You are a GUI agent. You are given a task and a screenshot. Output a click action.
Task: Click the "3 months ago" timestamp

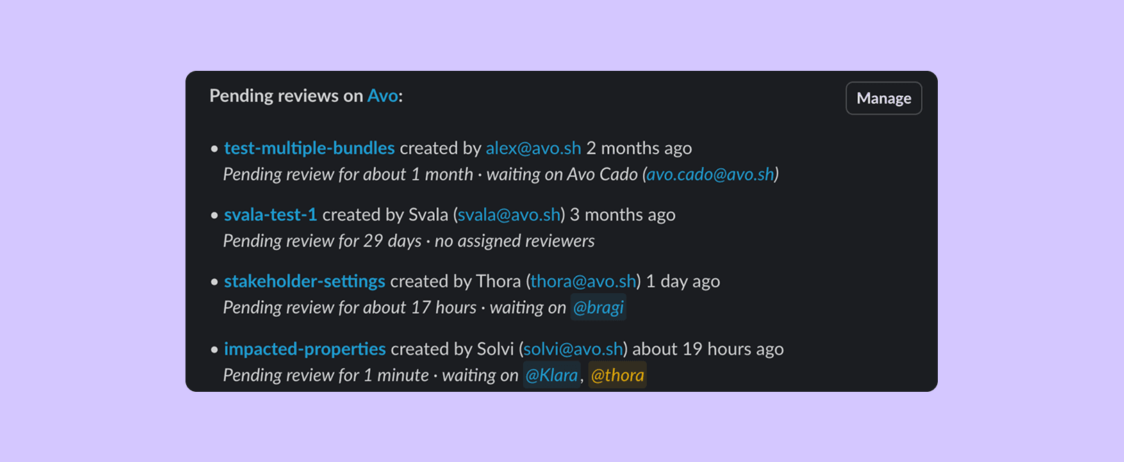point(622,215)
